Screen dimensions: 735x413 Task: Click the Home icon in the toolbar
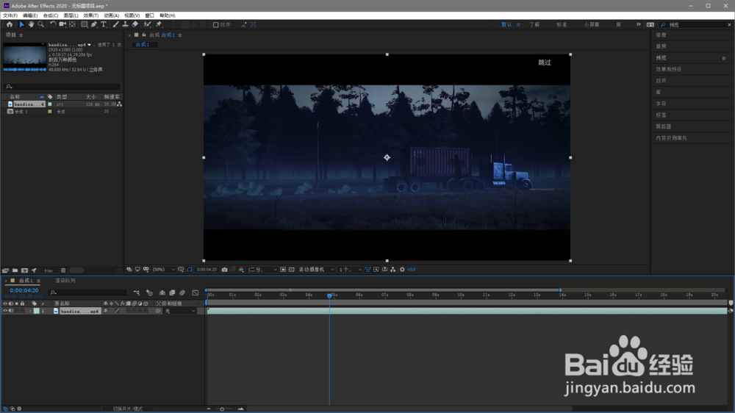[10, 24]
